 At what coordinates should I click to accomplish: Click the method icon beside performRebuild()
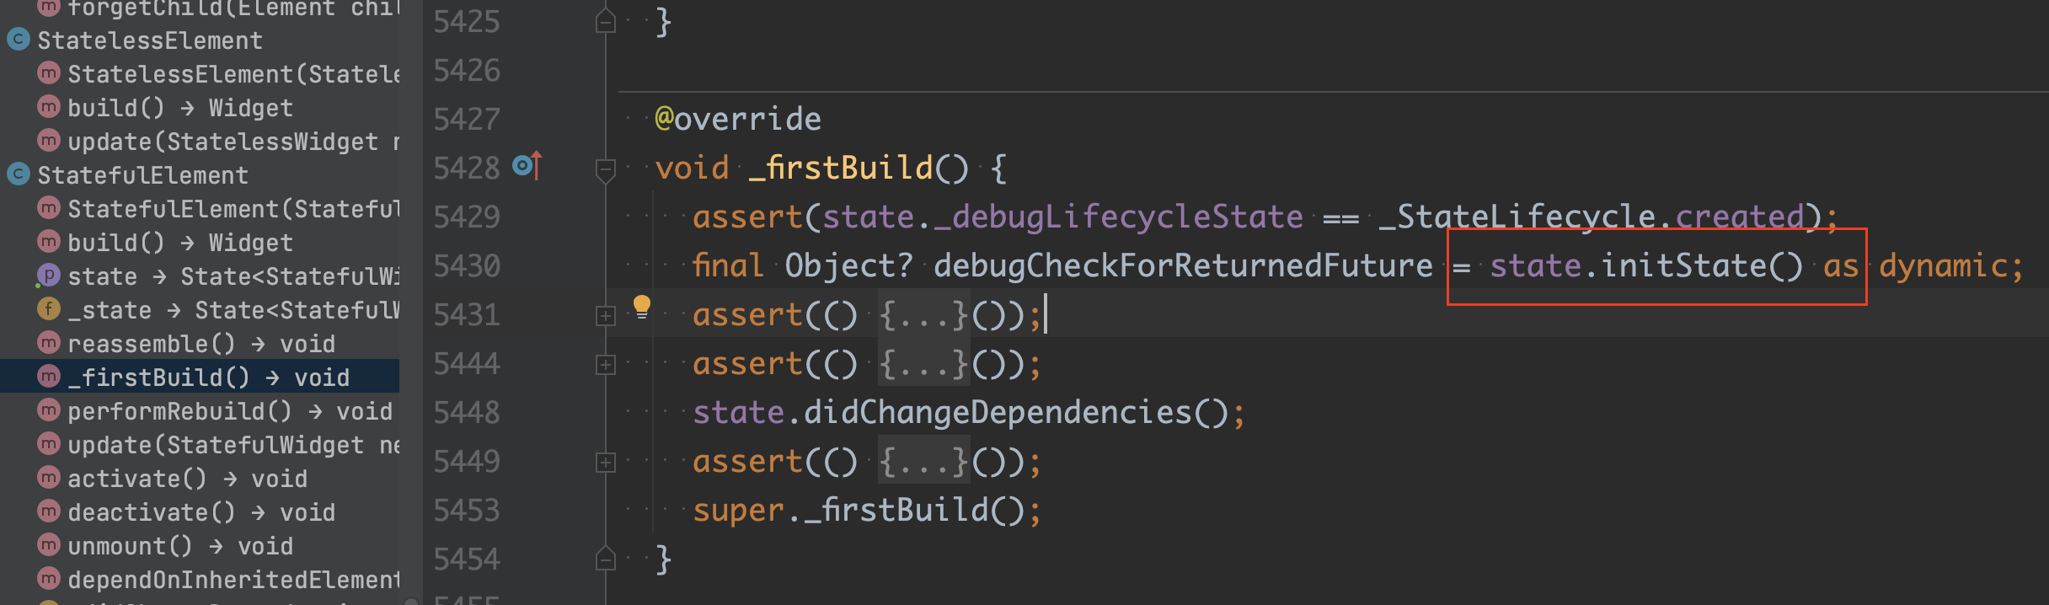pos(49,410)
